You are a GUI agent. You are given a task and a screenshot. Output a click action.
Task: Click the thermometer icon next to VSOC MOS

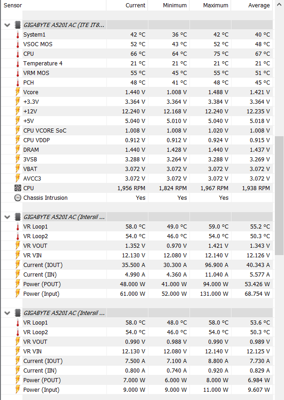coord(18,44)
